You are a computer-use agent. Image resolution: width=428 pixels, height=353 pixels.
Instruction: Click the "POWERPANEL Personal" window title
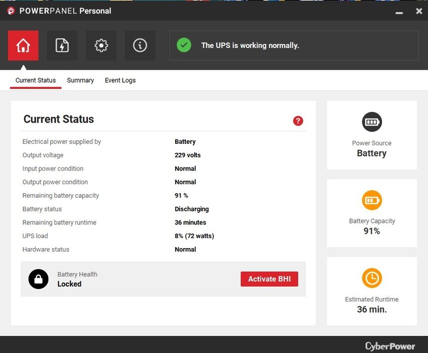(x=65, y=11)
